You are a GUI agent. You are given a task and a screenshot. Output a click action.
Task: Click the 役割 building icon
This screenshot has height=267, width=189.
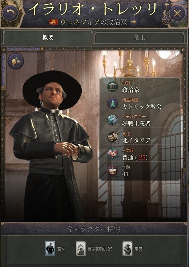[113, 87]
